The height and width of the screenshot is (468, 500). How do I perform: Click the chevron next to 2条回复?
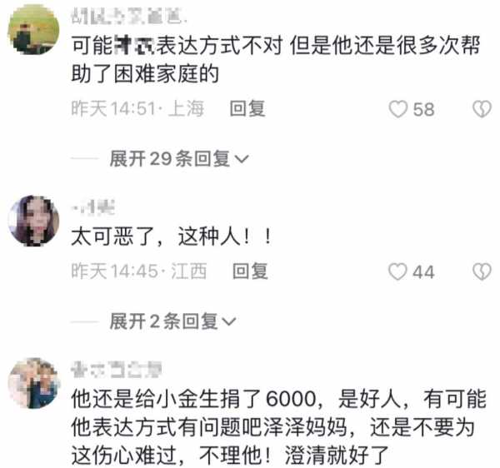(228, 321)
